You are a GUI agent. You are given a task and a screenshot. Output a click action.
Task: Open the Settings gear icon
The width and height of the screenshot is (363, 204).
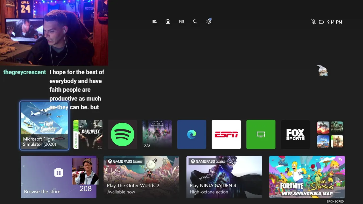[209, 22]
